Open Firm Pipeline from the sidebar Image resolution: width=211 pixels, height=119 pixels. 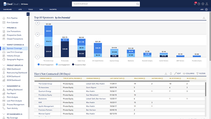(12, 18)
